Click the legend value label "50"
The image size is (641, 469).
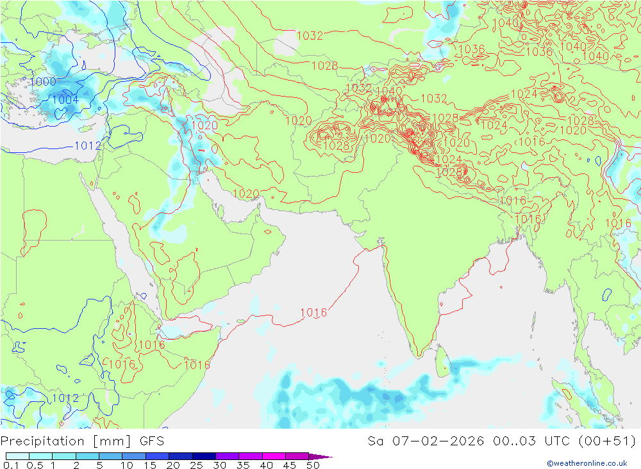[x=313, y=465]
